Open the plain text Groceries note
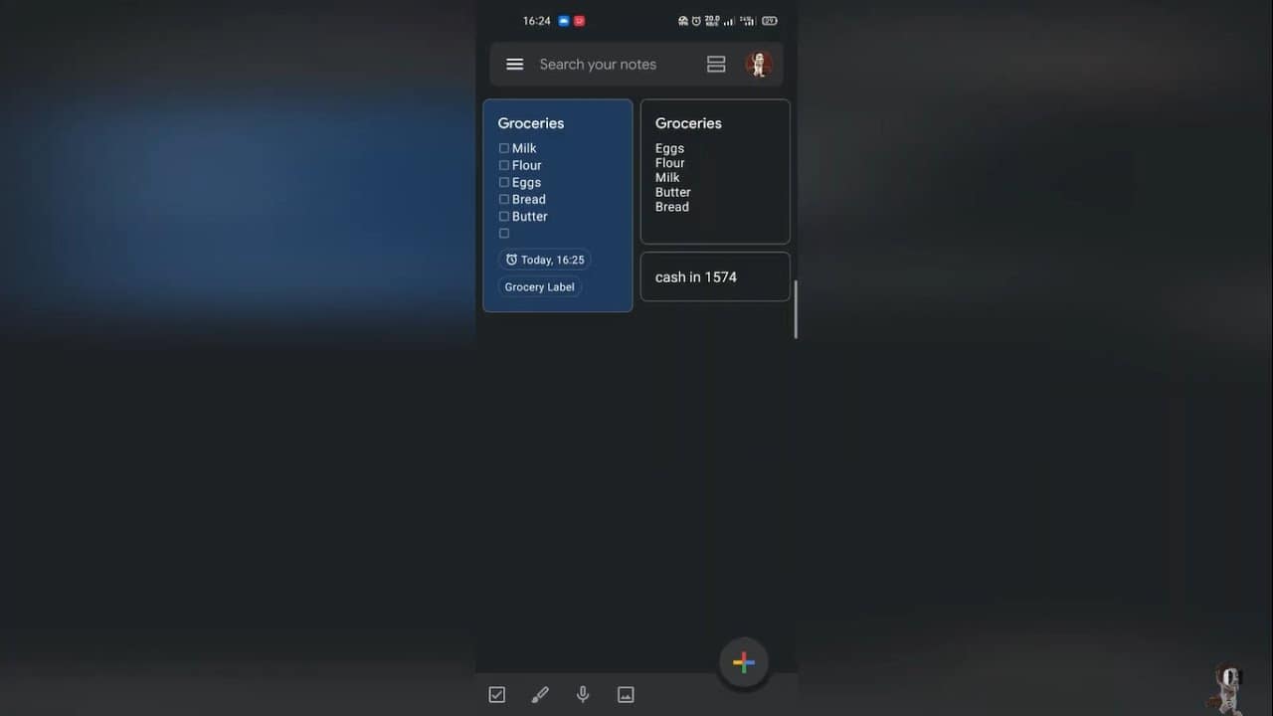 pyautogui.click(x=715, y=171)
